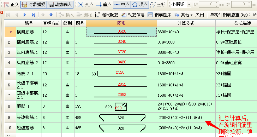Open 钢筋图库 rebar library
257x137 pixels.
coord(159,15)
